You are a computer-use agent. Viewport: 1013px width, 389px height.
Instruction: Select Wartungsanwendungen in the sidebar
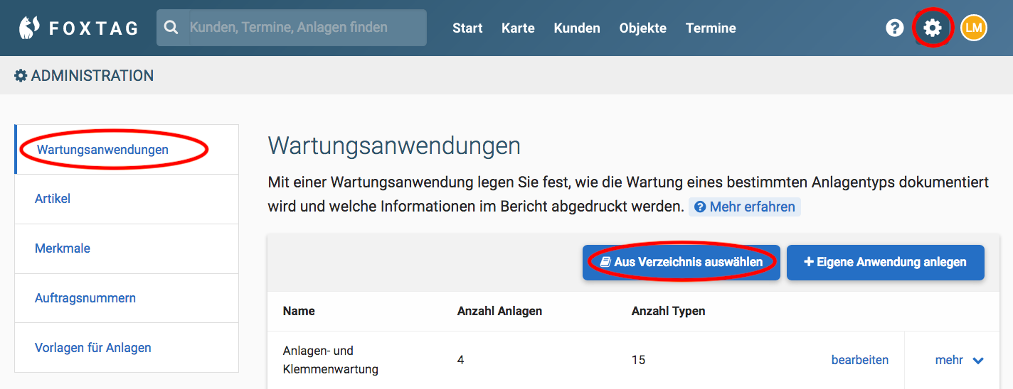point(127,150)
